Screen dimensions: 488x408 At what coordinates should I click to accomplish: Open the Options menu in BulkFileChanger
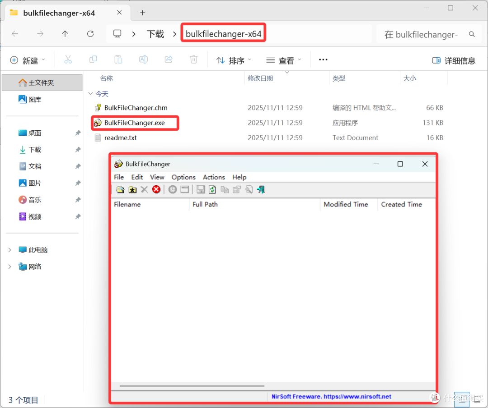pos(183,177)
